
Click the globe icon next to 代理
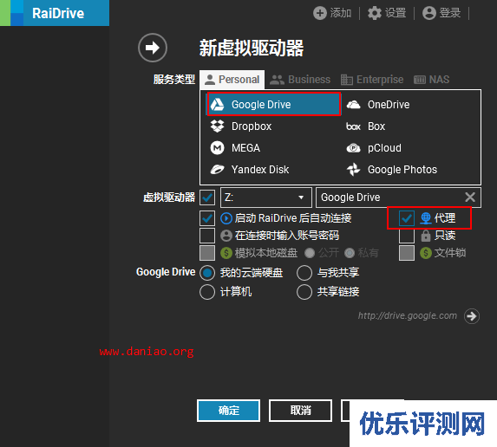426,218
